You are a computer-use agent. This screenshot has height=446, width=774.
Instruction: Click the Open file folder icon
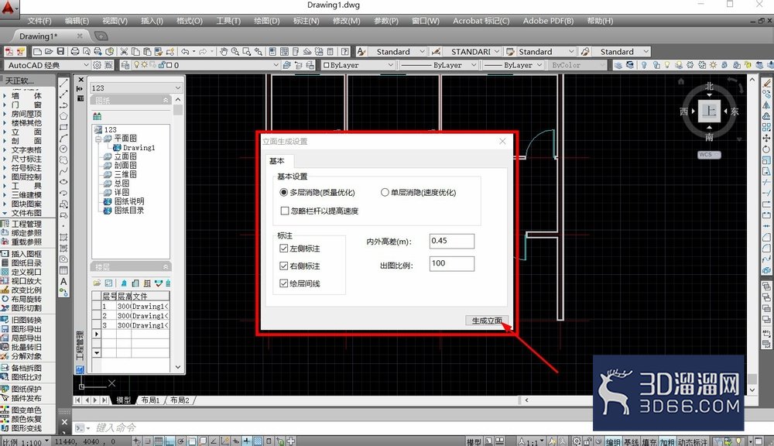click(x=48, y=51)
